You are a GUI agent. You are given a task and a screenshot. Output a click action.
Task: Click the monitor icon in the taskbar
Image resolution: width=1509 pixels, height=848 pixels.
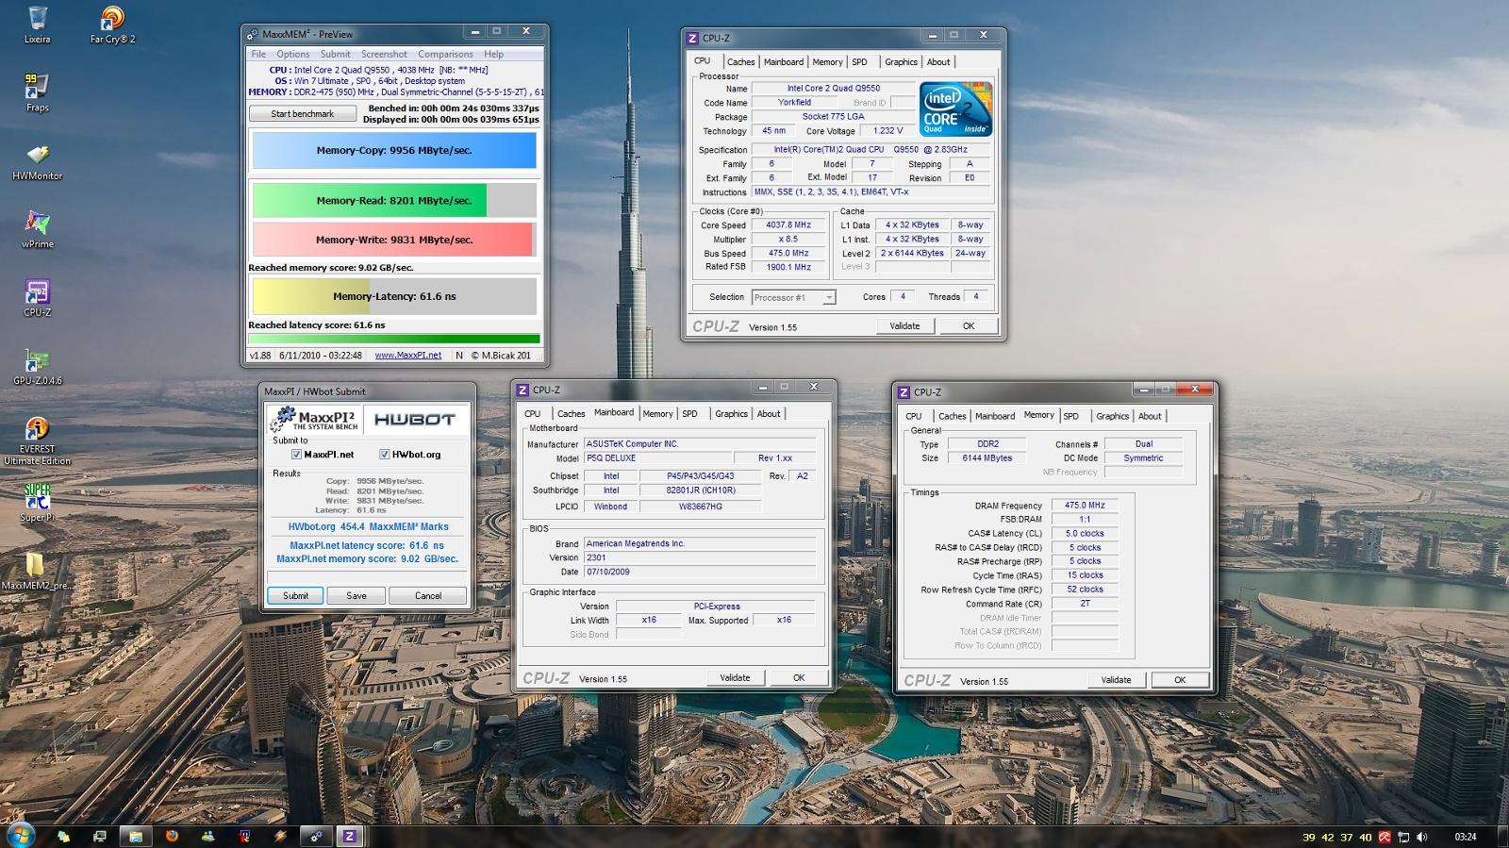coord(100,836)
